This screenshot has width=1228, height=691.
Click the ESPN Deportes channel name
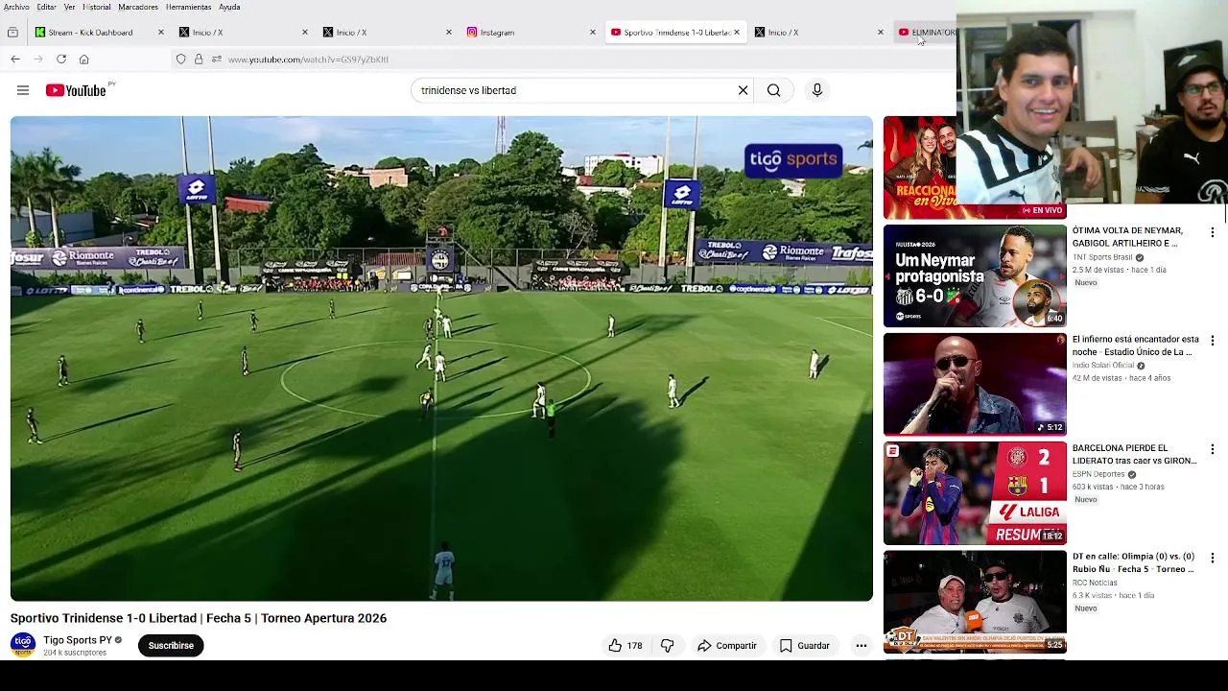tap(1098, 474)
